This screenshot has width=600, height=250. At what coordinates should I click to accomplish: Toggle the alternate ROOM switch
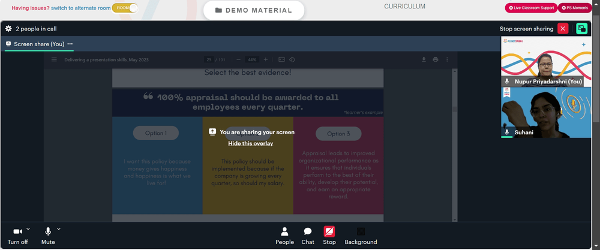click(x=125, y=8)
